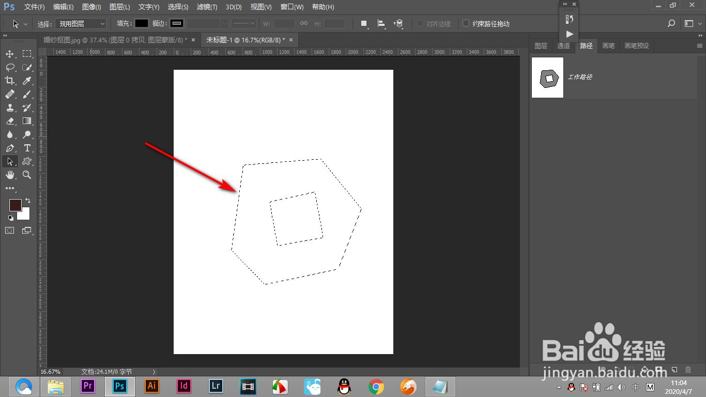The width and height of the screenshot is (706, 397).
Task: Toggle the 对齐边缘 checkbox
Action: tap(420, 23)
